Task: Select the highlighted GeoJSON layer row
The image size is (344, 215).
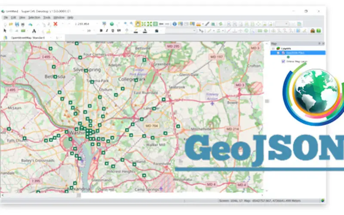Action: pos(298,53)
